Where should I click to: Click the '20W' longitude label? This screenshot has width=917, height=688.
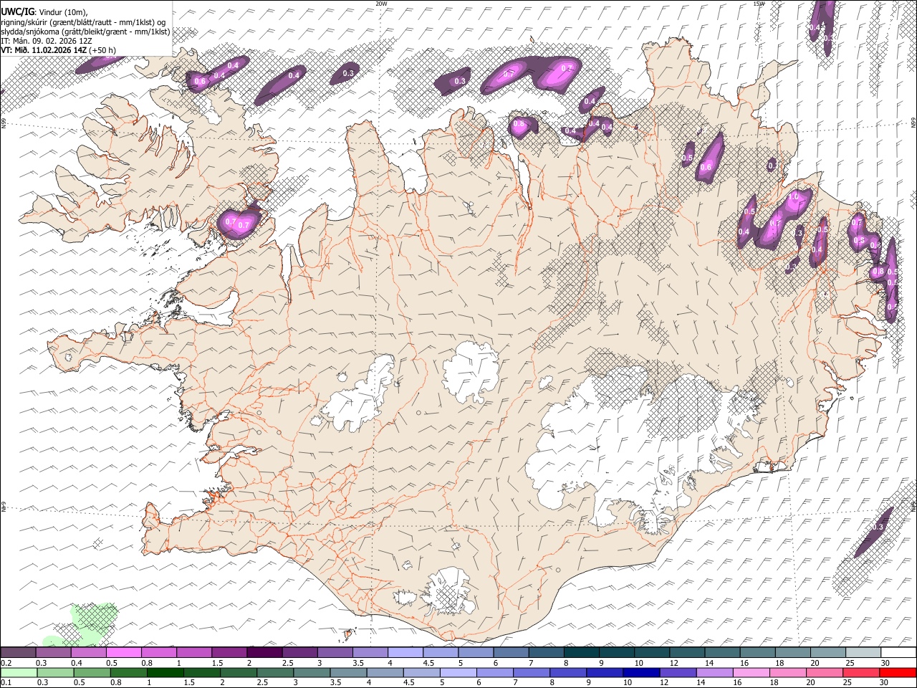[x=381, y=4]
